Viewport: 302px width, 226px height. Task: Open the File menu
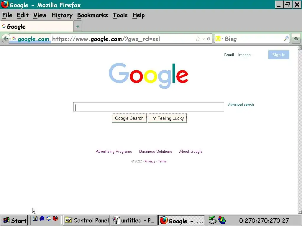pos(7,15)
